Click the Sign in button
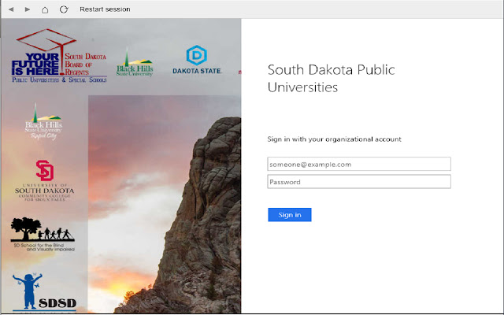The width and height of the screenshot is (504, 315). point(290,215)
